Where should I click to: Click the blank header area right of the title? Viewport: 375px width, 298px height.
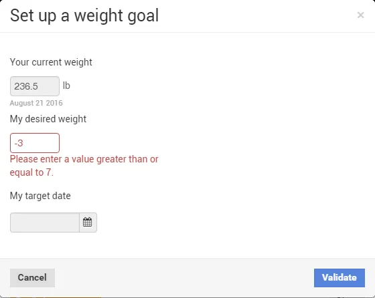point(257,16)
